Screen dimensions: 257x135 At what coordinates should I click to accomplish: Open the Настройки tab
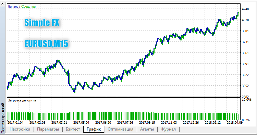coord(20,129)
